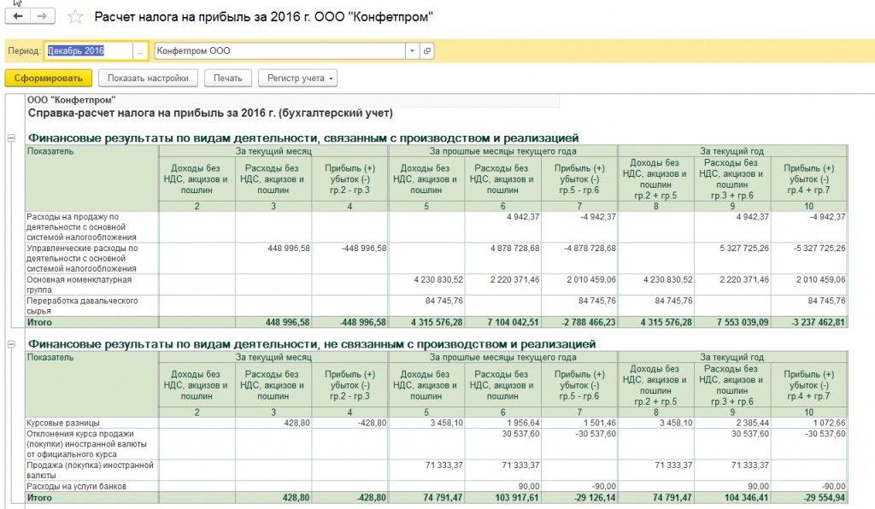
Task: Click the Сформировать button
Action: [x=49, y=78]
